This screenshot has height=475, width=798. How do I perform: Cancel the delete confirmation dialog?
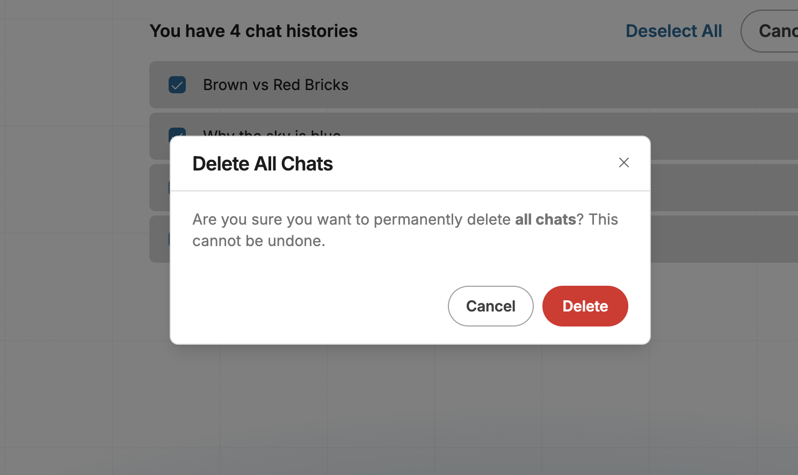point(490,306)
